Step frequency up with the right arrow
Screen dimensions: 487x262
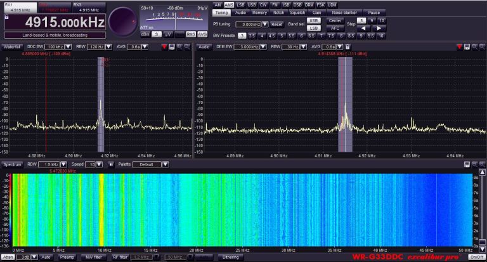click(x=379, y=29)
